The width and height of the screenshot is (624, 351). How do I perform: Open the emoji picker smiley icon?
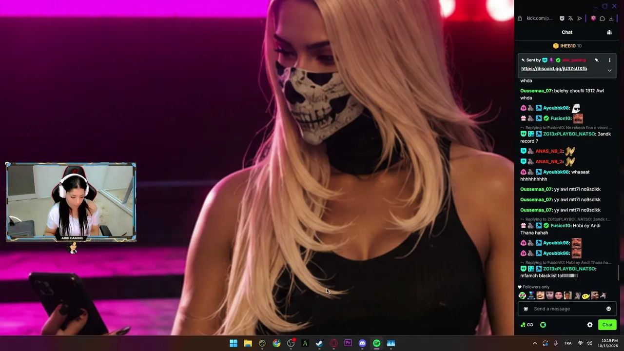(x=608, y=309)
